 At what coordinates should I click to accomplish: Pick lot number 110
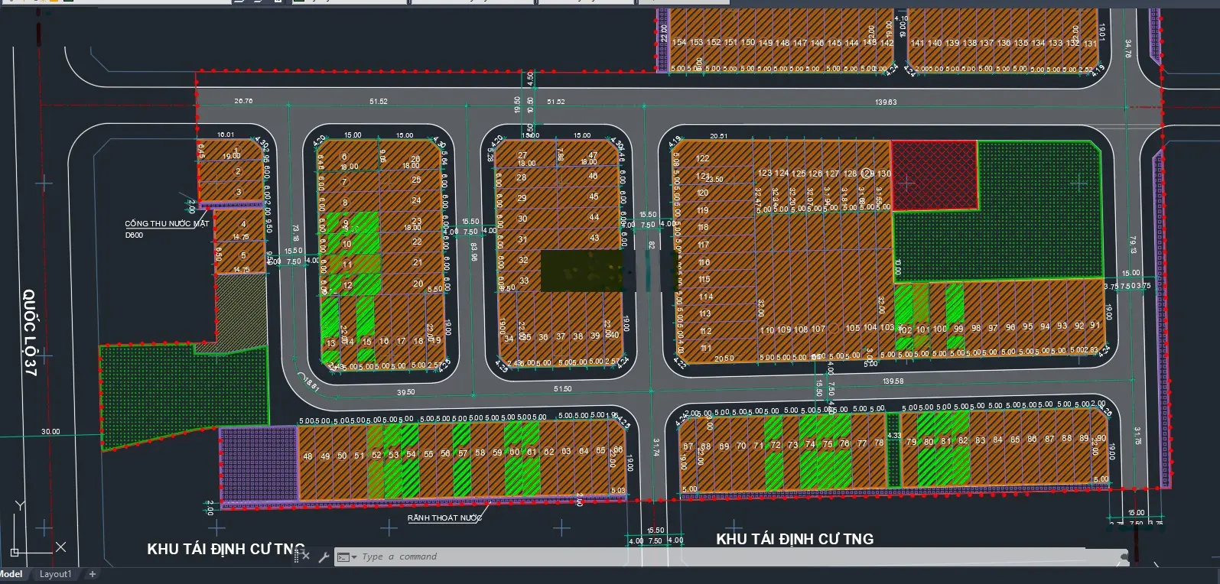tap(767, 330)
